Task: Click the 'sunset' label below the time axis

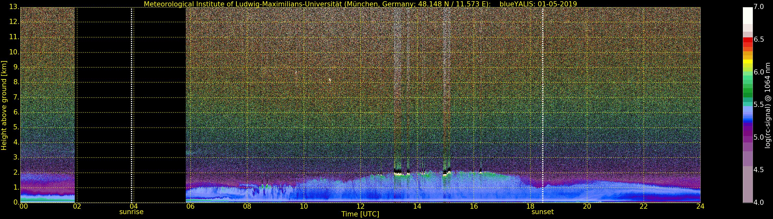Action: pyautogui.click(x=543, y=212)
